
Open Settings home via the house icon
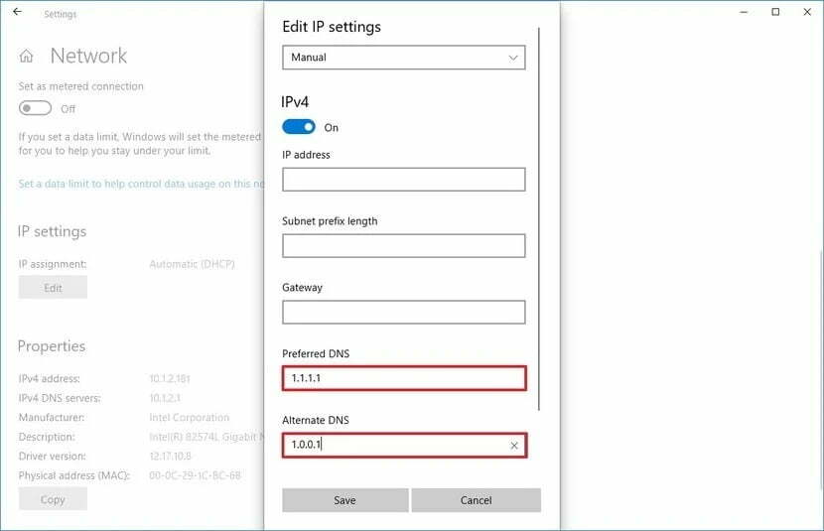tap(26, 56)
